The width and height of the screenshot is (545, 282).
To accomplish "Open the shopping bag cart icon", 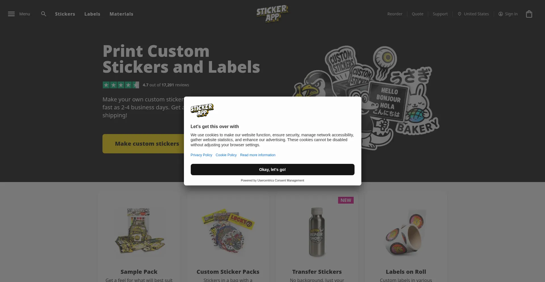I will pos(529,14).
